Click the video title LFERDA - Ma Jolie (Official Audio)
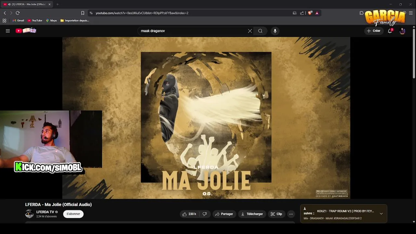 pos(58,204)
